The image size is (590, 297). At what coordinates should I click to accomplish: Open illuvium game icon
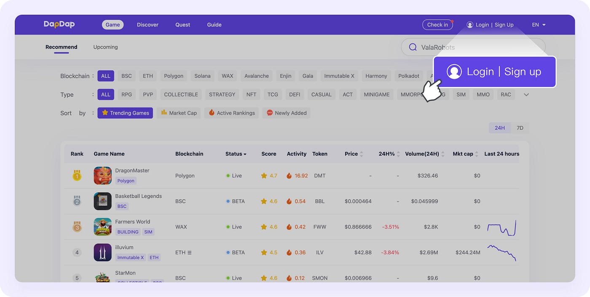(x=102, y=252)
